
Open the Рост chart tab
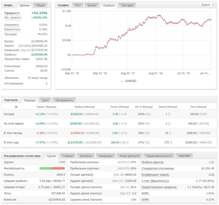tap(78, 5)
